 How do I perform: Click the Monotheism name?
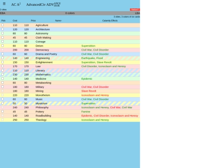(43, 95)
